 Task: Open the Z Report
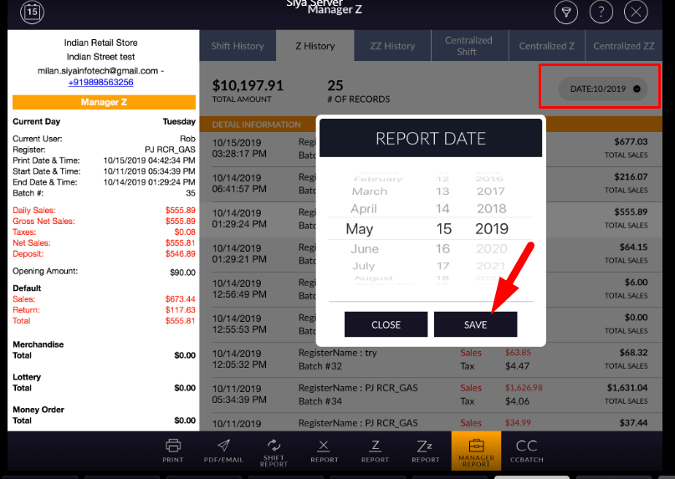[375, 450]
